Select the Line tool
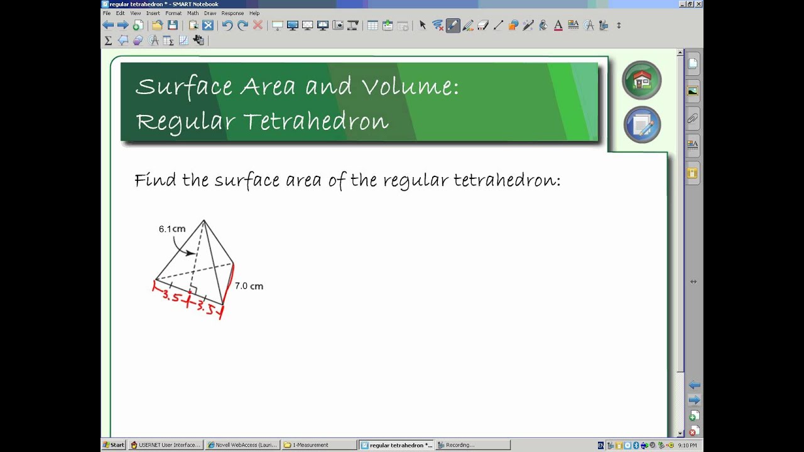 click(498, 25)
